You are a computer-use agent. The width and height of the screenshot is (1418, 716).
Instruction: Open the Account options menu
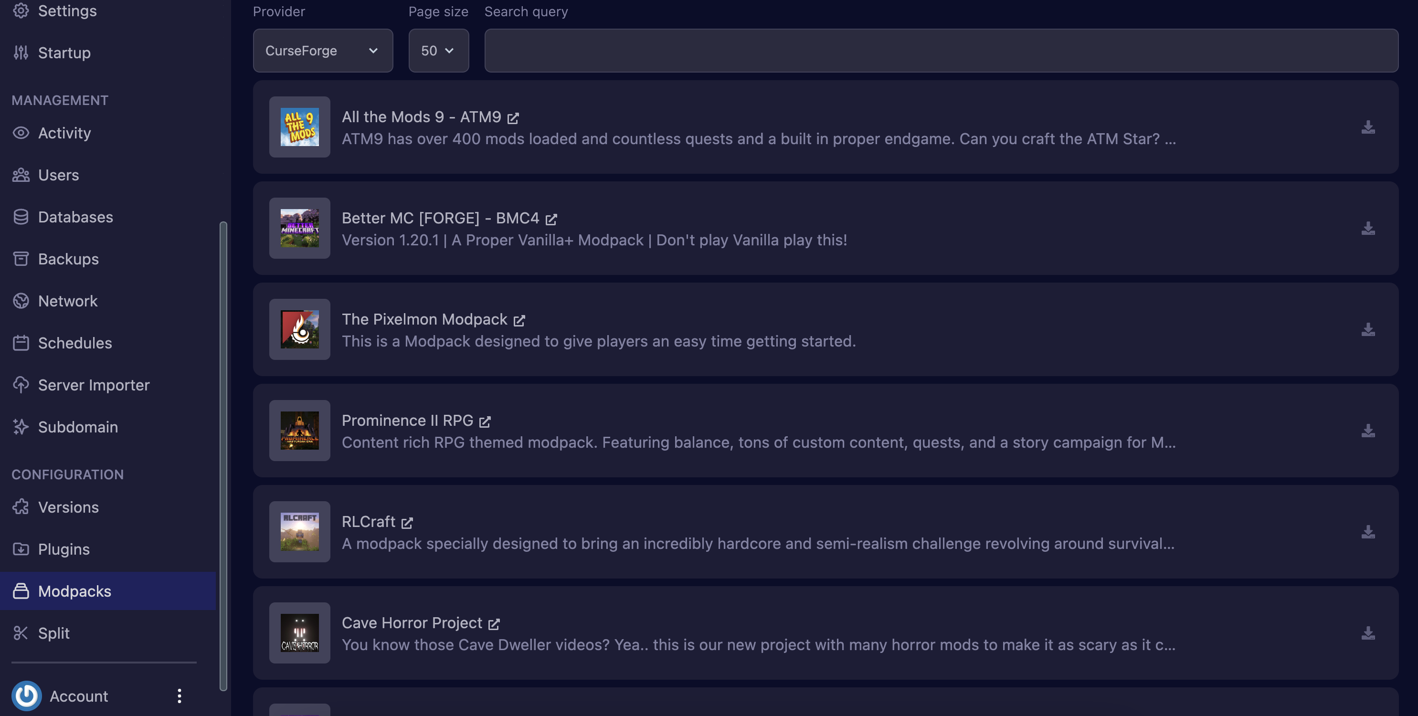pyautogui.click(x=179, y=695)
